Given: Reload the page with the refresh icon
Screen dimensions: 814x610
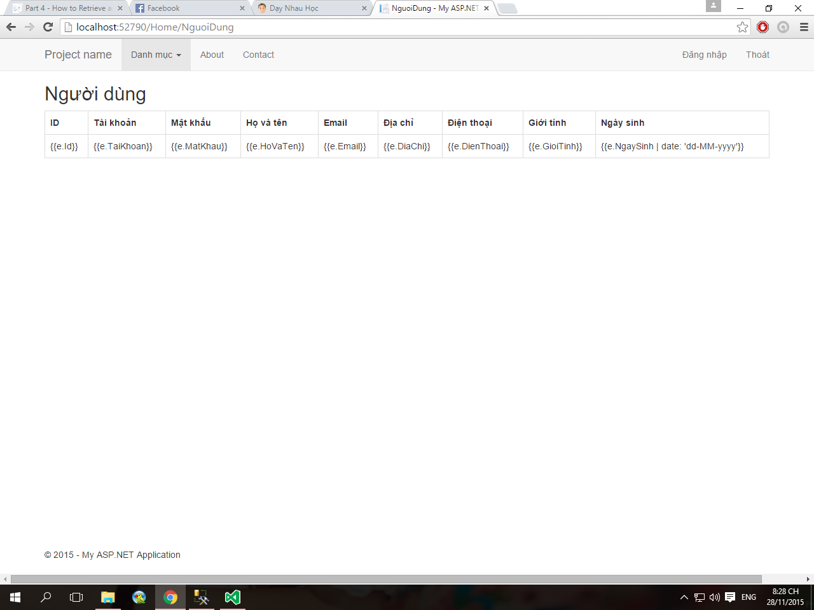Looking at the screenshot, I should point(48,27).
